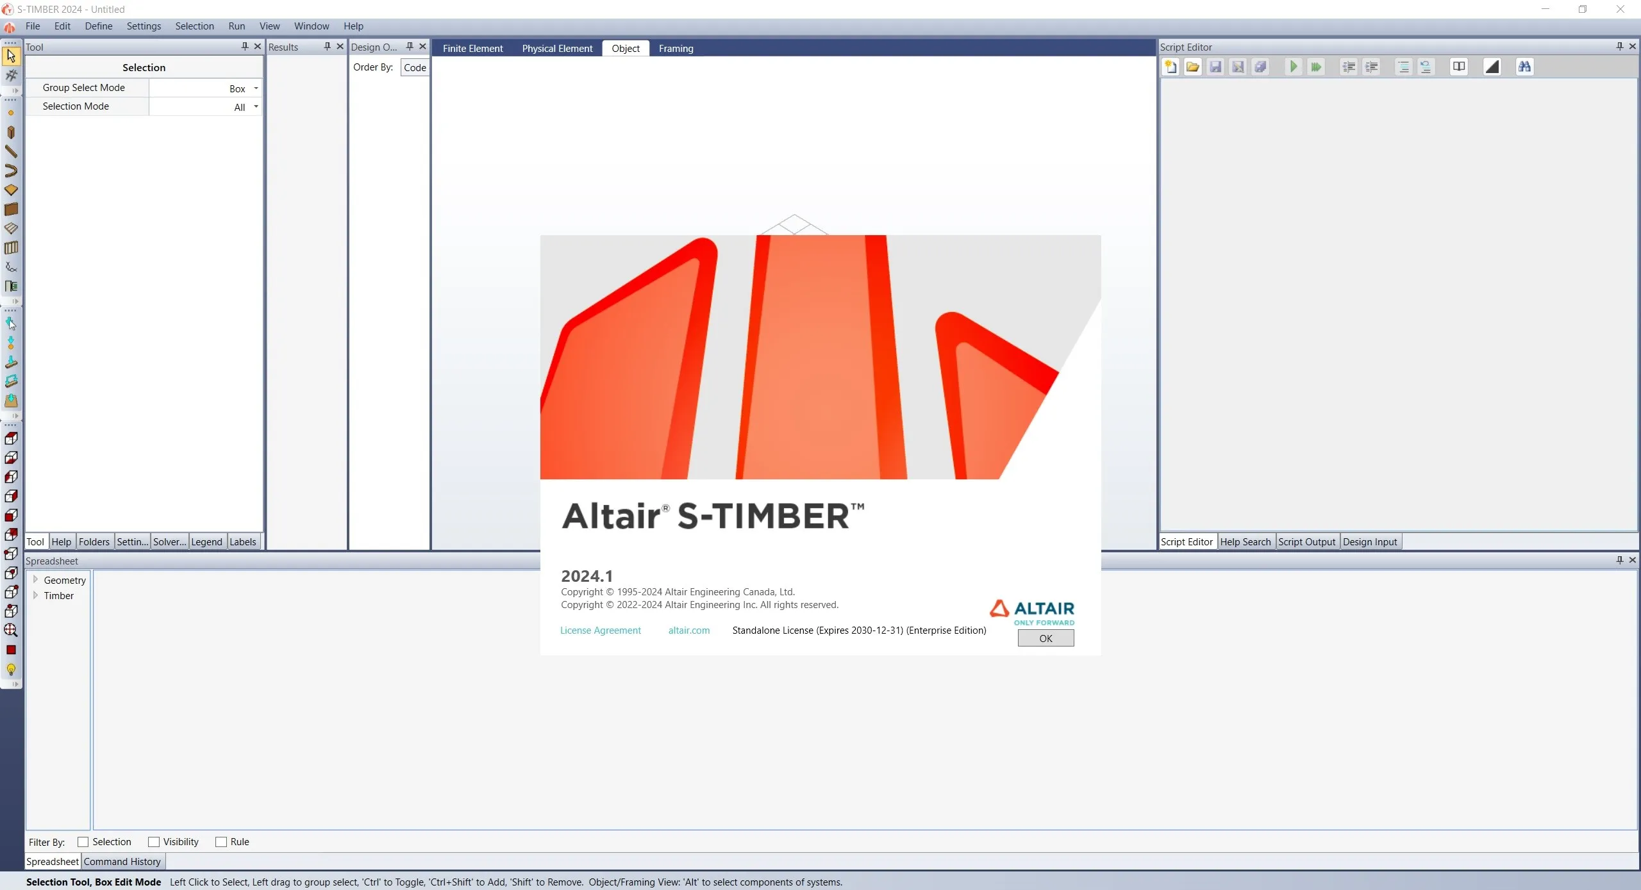This screenshot has height=890, width=1641.
Task: Switch to Finite Element view tab
Action: click(472, 49)
